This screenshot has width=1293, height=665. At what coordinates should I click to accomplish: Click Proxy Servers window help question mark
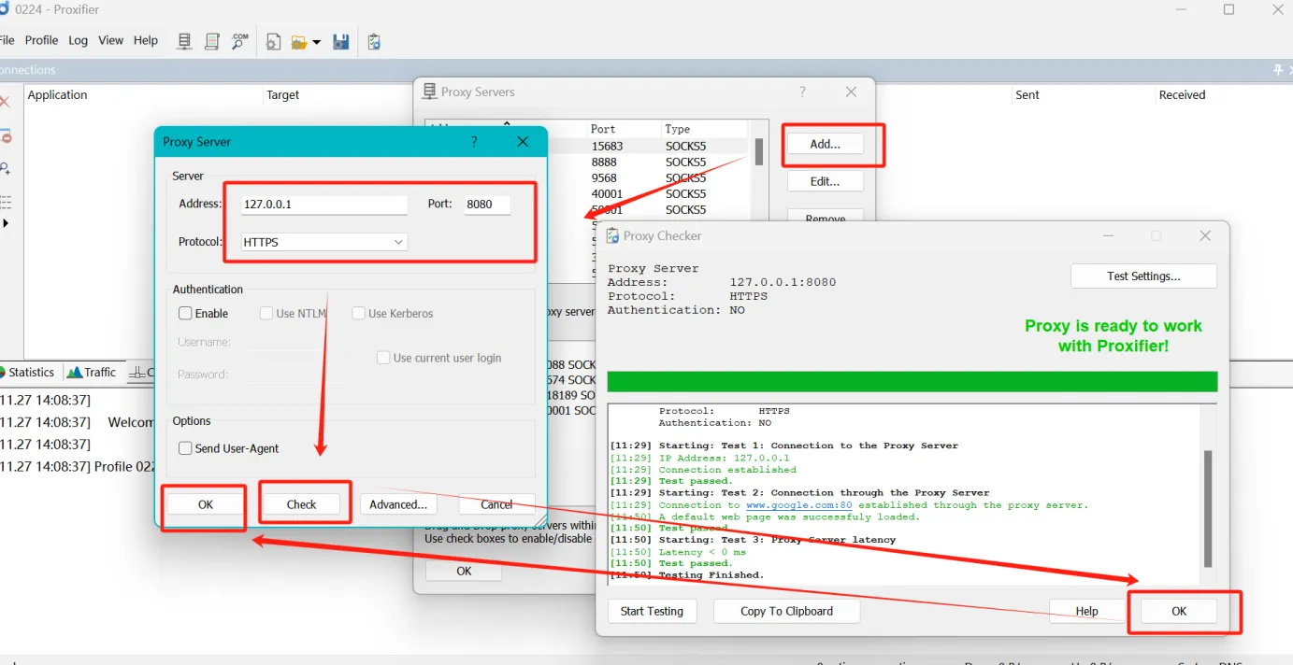tap(802, 92)
